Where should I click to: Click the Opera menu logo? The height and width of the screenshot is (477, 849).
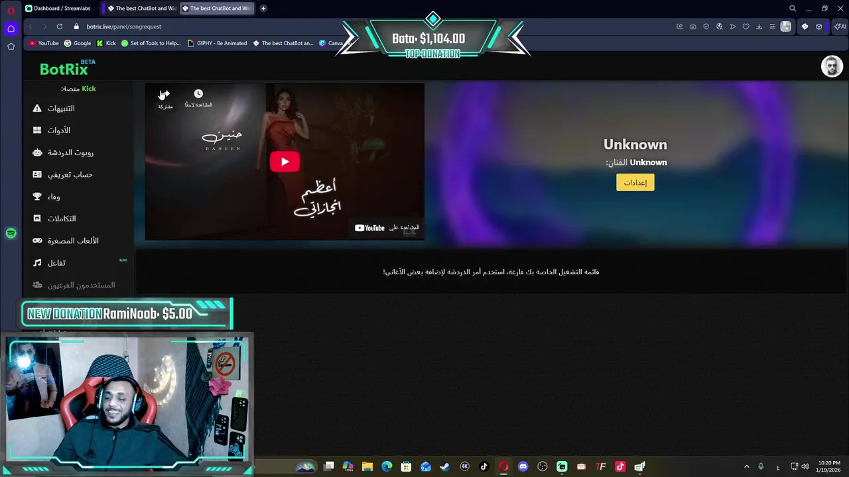pos(11,11)
